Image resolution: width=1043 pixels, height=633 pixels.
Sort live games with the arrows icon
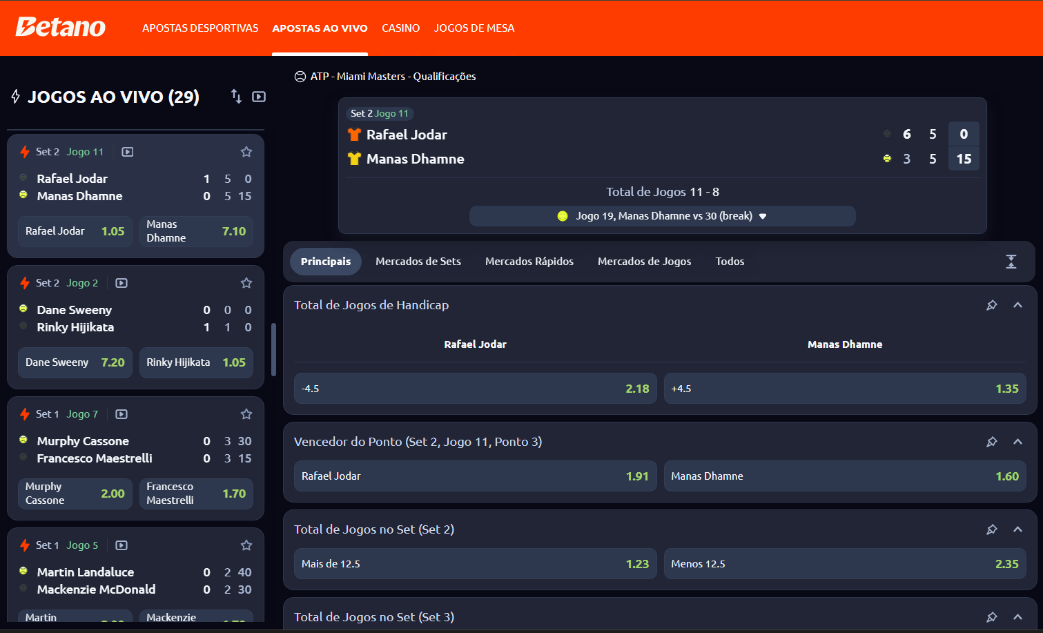pos(236,97)
